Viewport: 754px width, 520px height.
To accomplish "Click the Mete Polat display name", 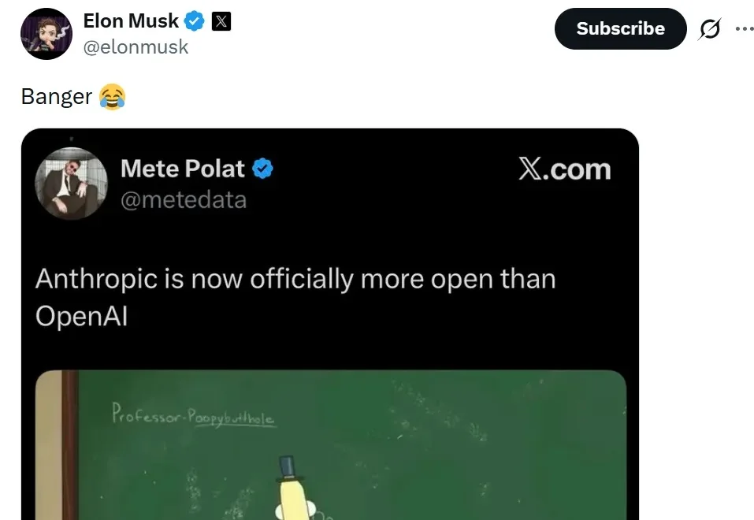I will 182,168.
